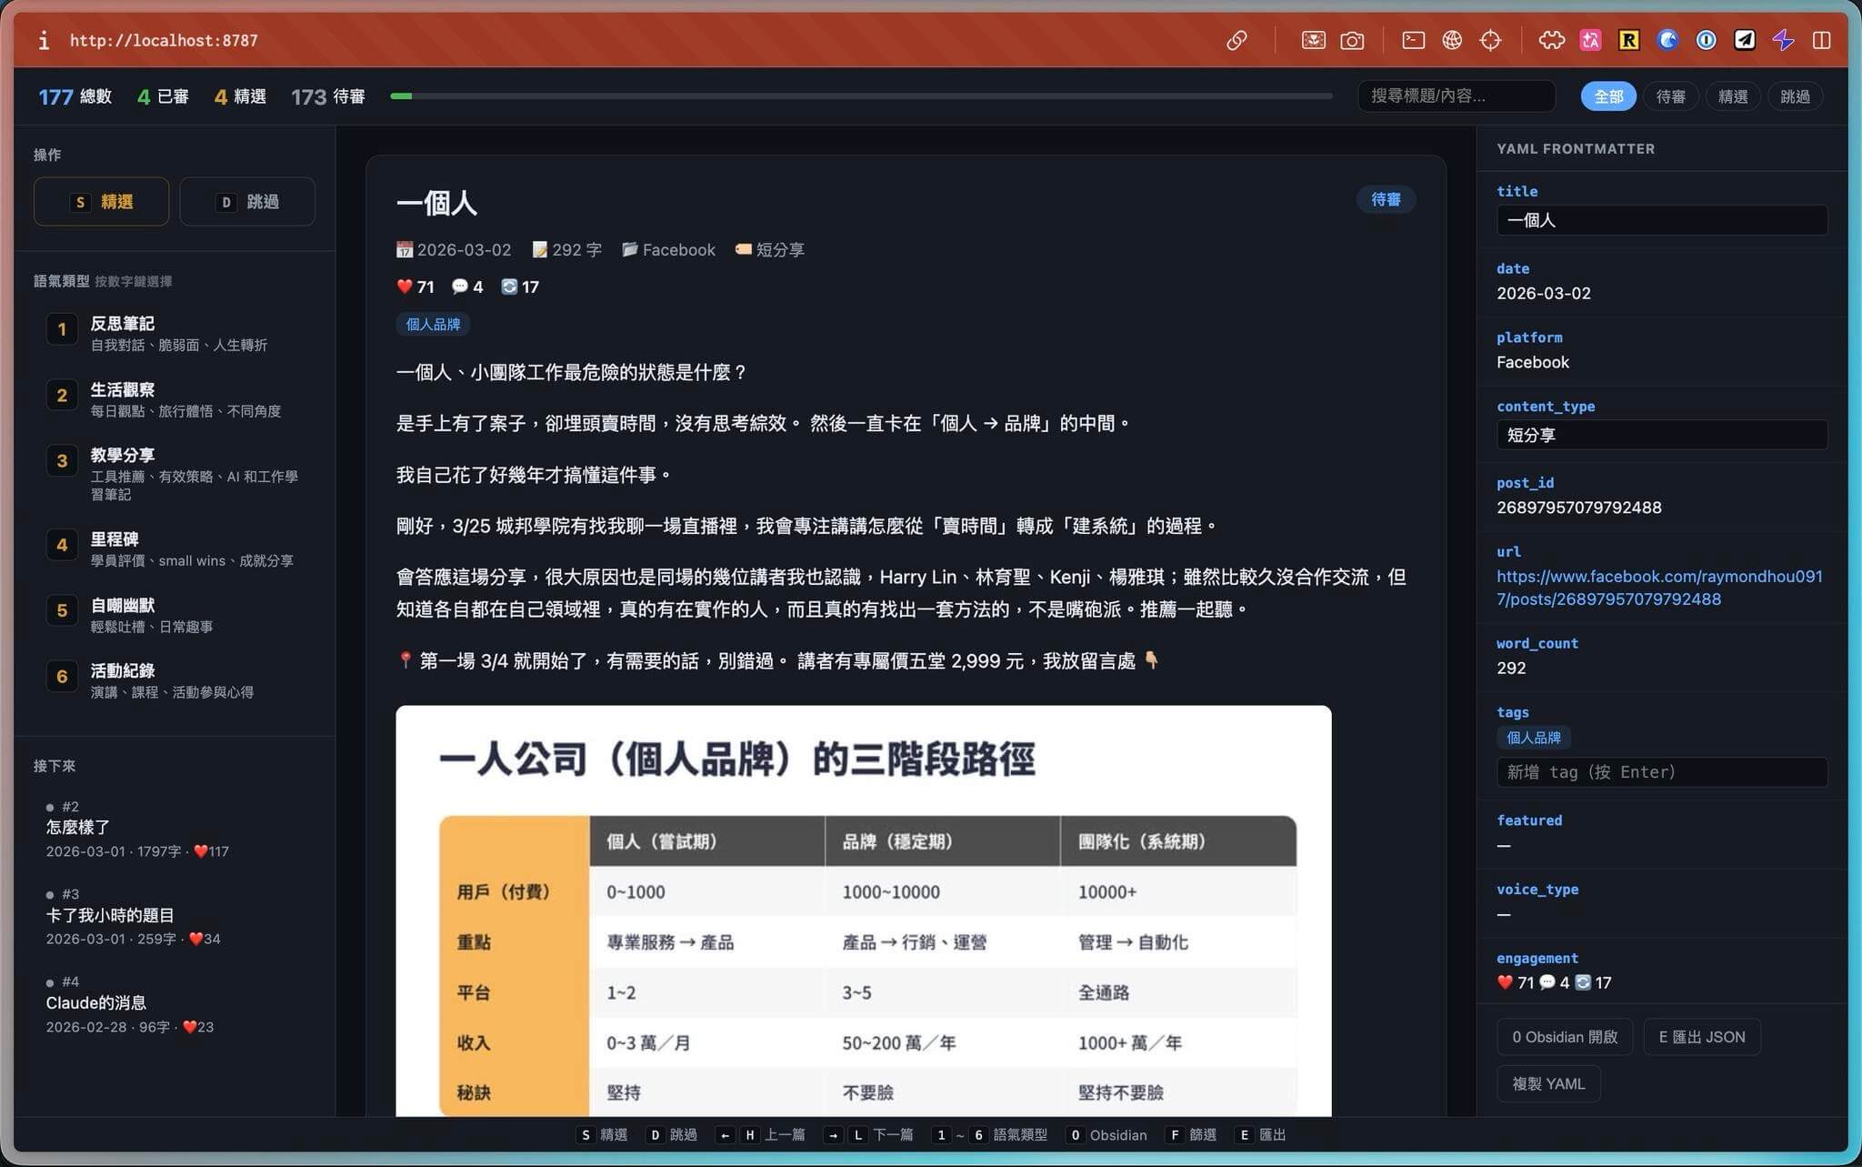Screen dimensions: 1862x1167
Task: Switch to the 跳過 filter pill
Action: tap(1794, 96)
